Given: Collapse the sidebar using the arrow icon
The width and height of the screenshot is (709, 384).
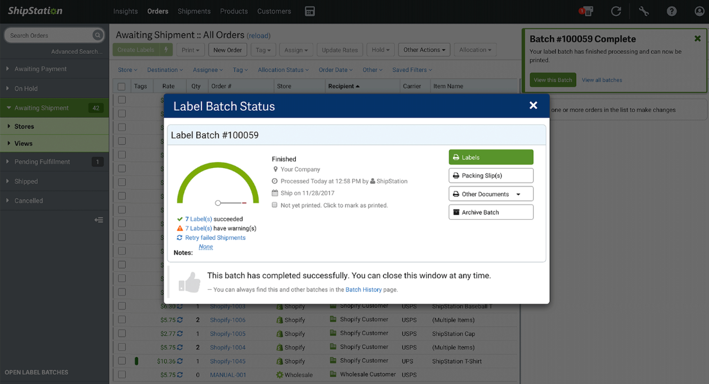Looking at the screenshot, I should (x=99, y=220).
